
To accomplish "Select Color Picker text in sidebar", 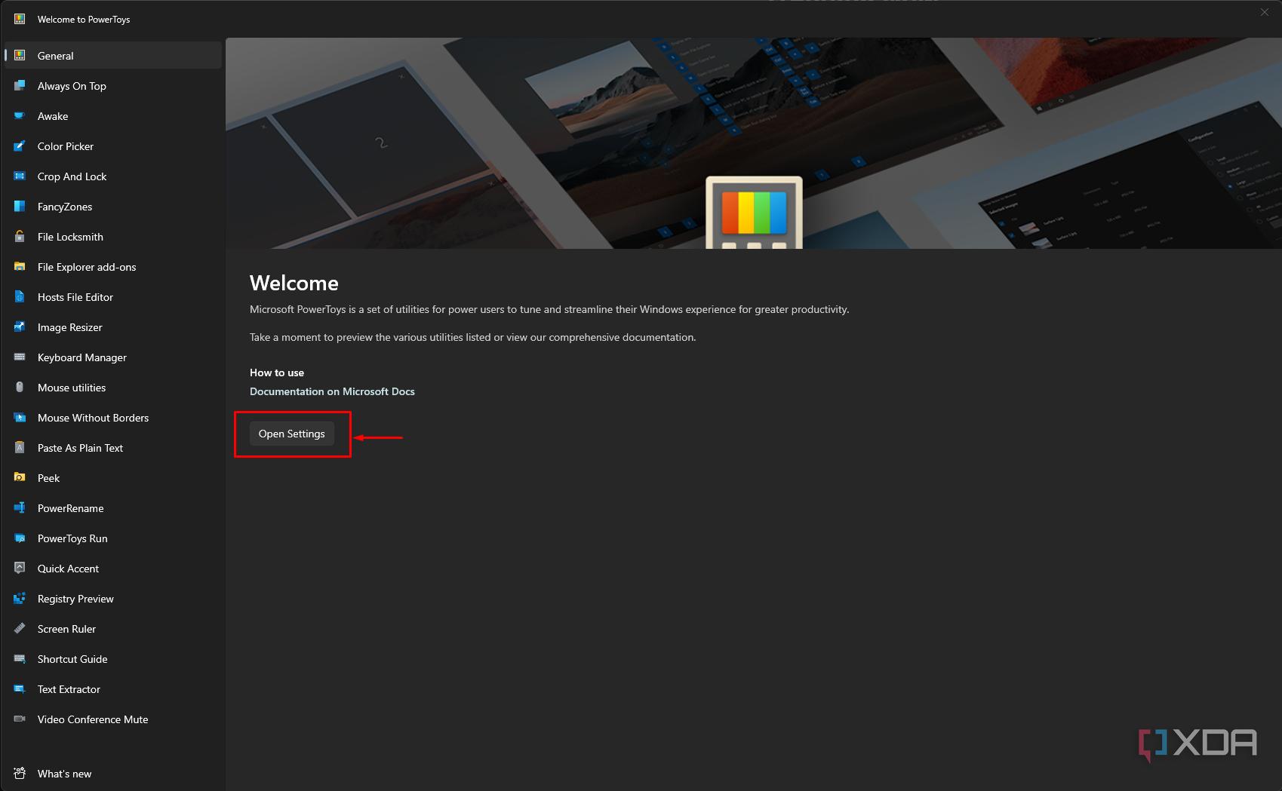I will (x=66, y=146).
